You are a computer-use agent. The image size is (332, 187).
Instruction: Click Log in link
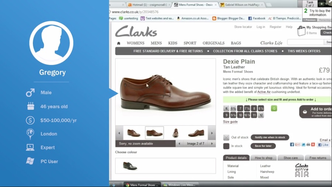[261, 27]
